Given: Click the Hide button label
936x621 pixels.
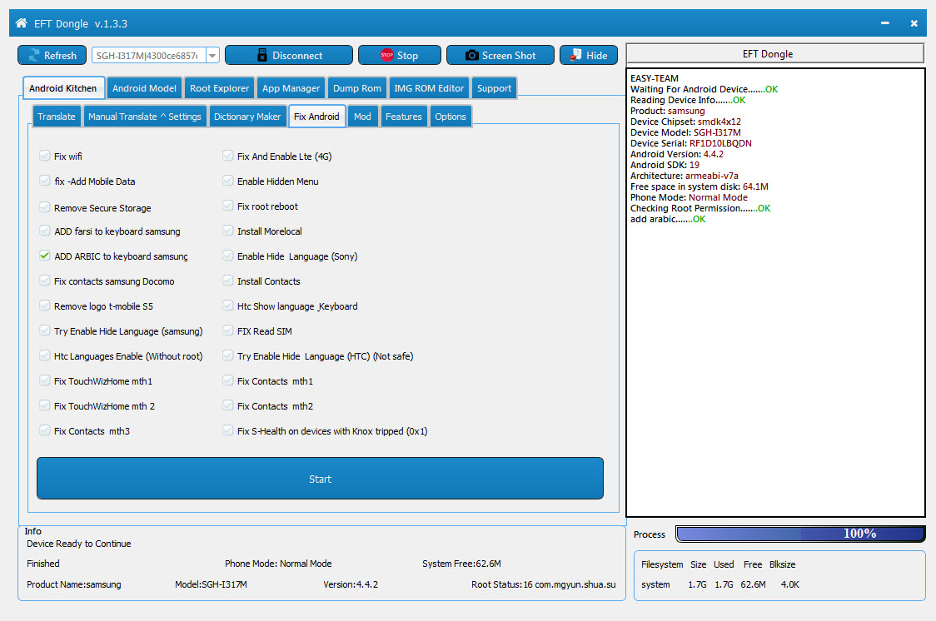Looking at the screenshot, I should pos(597,56).
